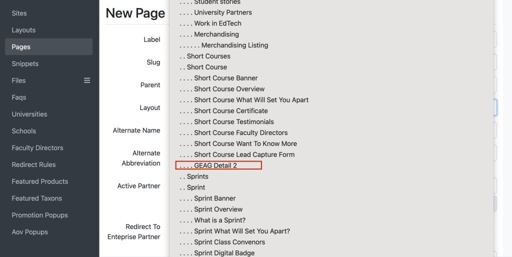Navigate to Universities in sidebar
Screen dimensions: 512x257
pyautogui.click(x=29, y=114)
